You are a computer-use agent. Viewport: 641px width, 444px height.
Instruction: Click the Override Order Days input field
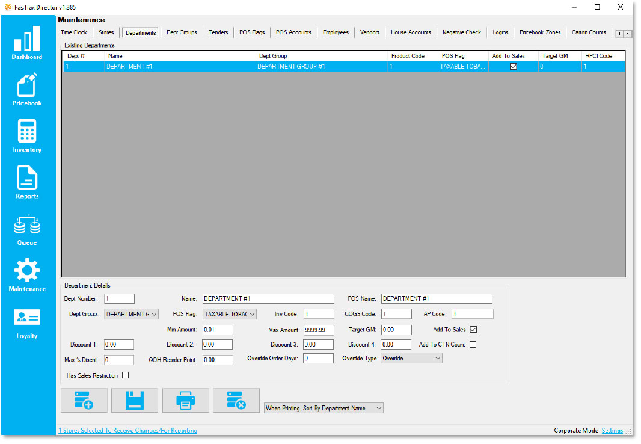coord(319,358)
